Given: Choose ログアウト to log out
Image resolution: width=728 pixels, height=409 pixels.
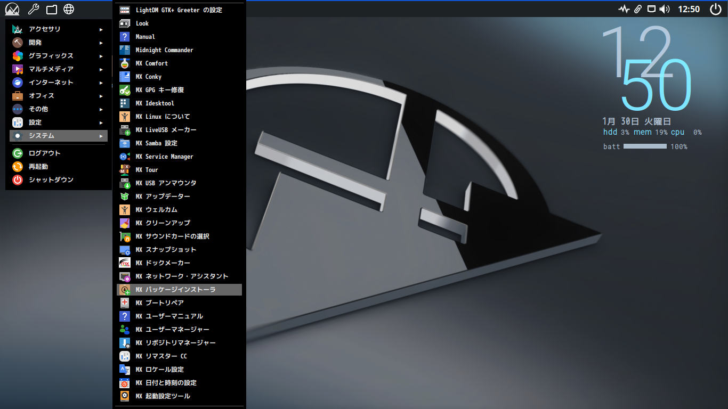Looking at the screenshot, I should [59, 153].
